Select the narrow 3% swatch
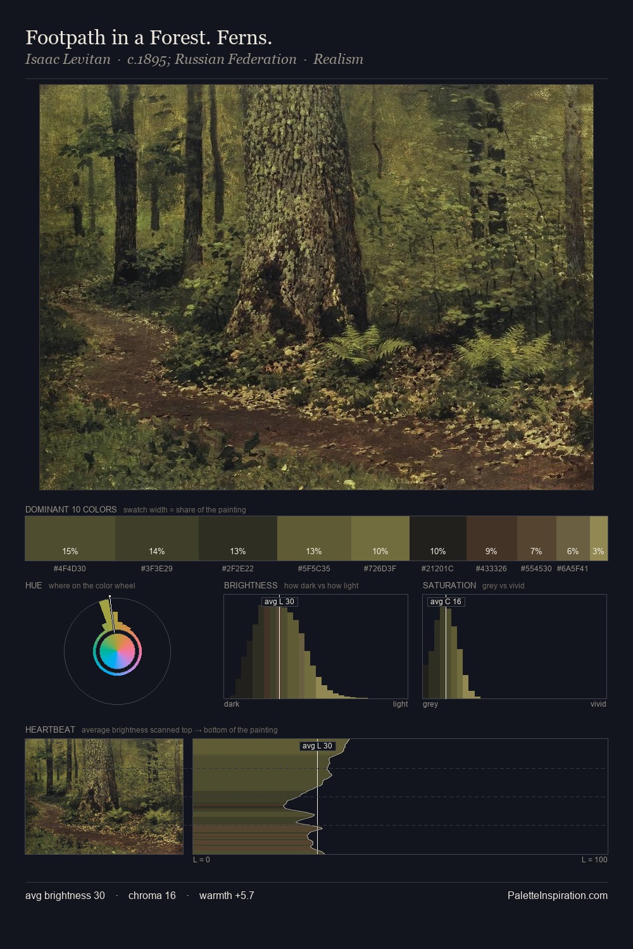 (x=599, y=538)
